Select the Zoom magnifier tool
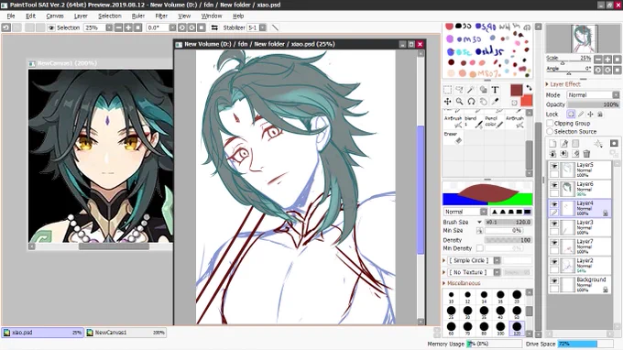The width and height of the screenshot is (623, 350). (459, 102)
